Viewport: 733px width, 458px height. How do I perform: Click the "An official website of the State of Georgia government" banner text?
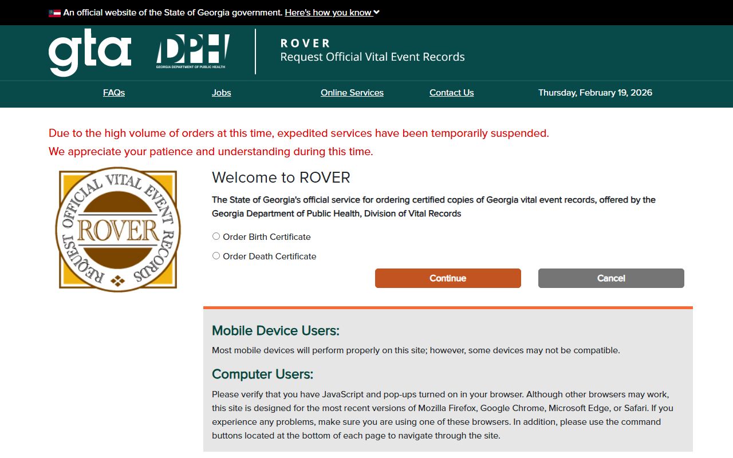(x=173, y=13)
